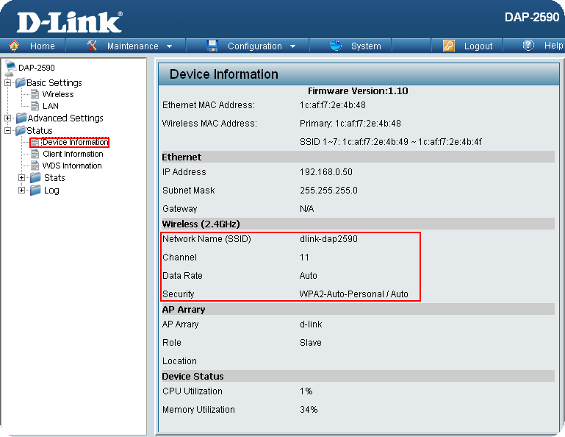Click the DAP-2590 model label in banner
The image size is (565, 437).
(532, 17)
